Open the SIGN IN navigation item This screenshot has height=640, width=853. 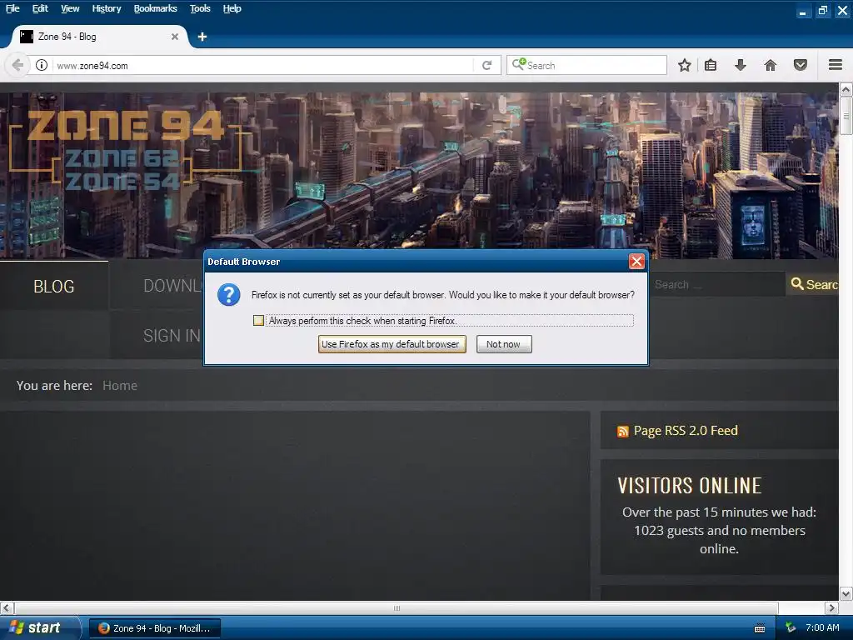click(x=172, y=336)
